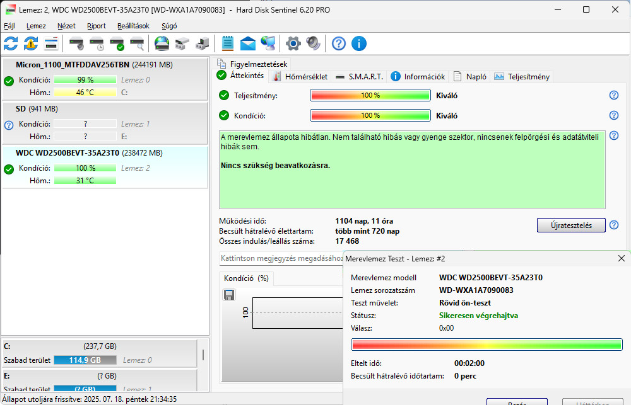
Task: Click the 'Sikeresen végrehajtva' status text
Action: tap(478, 316)
